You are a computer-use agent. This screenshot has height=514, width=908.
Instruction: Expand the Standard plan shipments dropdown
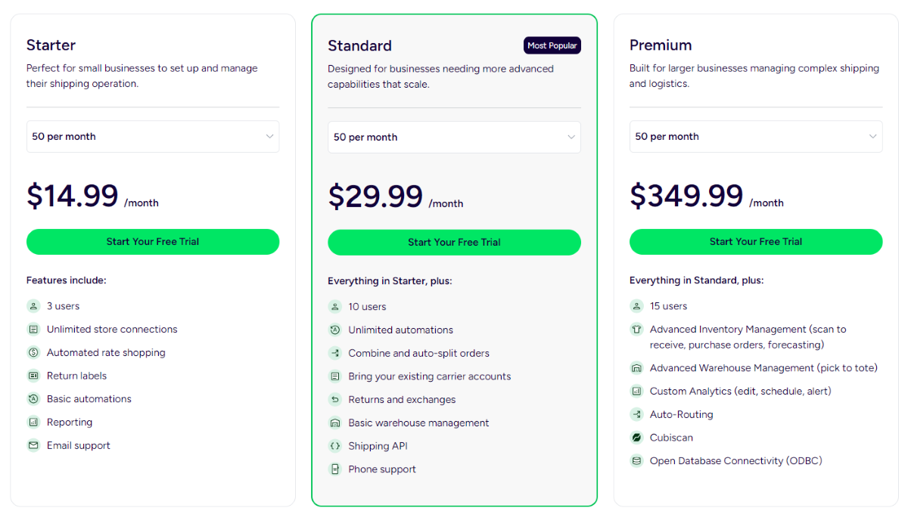(454, 138)
